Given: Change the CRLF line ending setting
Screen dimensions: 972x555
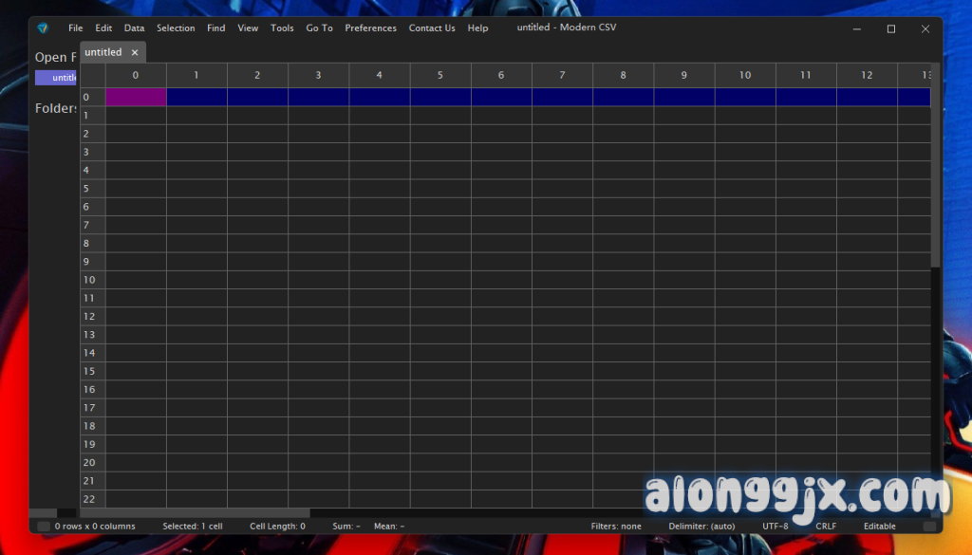Looking at the screenshot, I should (826, 527).
